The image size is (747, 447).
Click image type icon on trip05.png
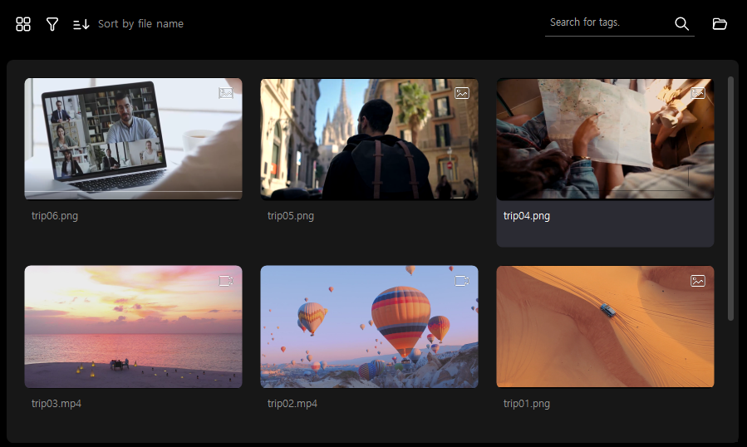[462, 93]
